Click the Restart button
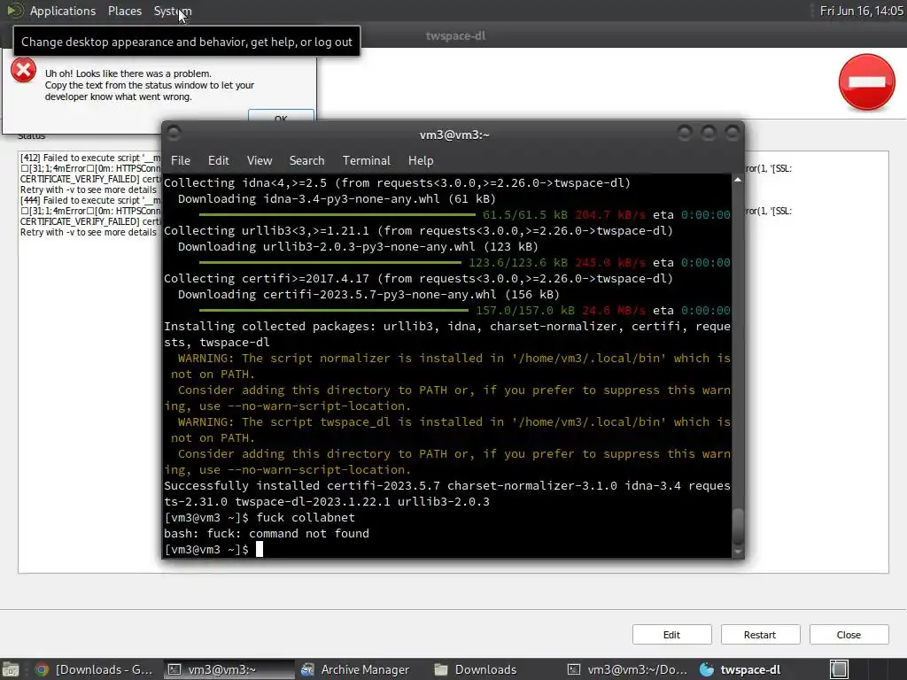 760,635
